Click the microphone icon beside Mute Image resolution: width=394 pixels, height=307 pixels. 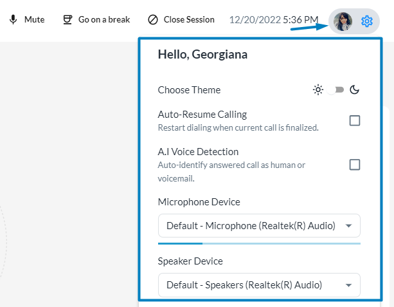coord(13,20)
